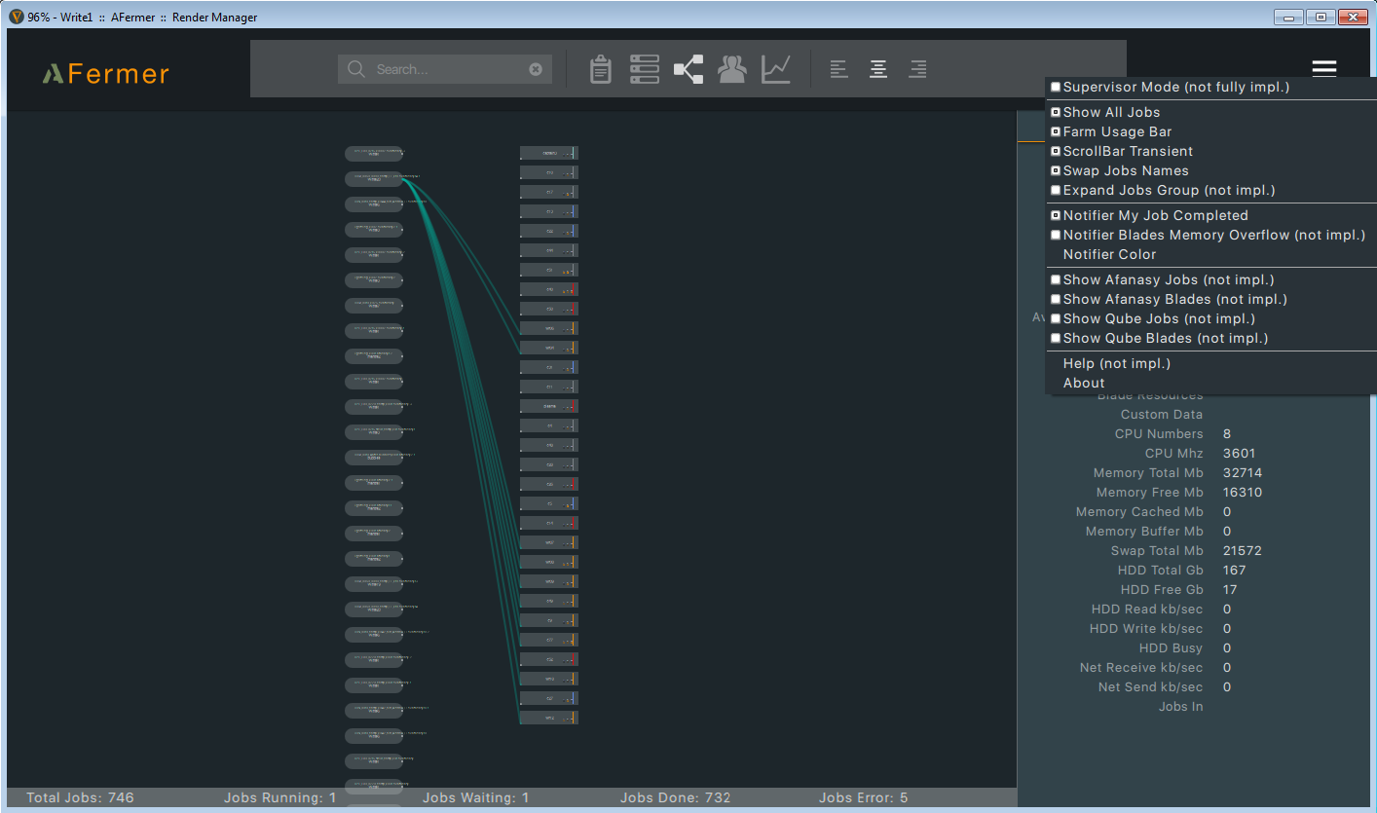Check Show Afanasy Jobs
Screen dimensions: 1377x813
pyautogui.click(x=1056, y=280)
